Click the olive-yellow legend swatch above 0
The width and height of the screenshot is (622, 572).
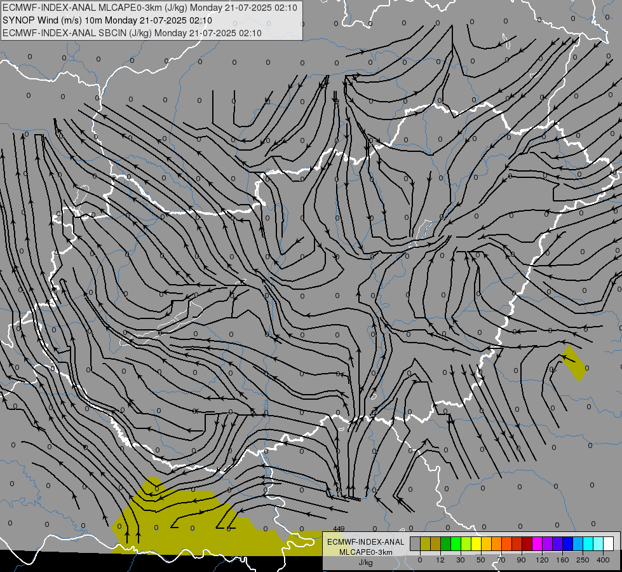(426, 543)
